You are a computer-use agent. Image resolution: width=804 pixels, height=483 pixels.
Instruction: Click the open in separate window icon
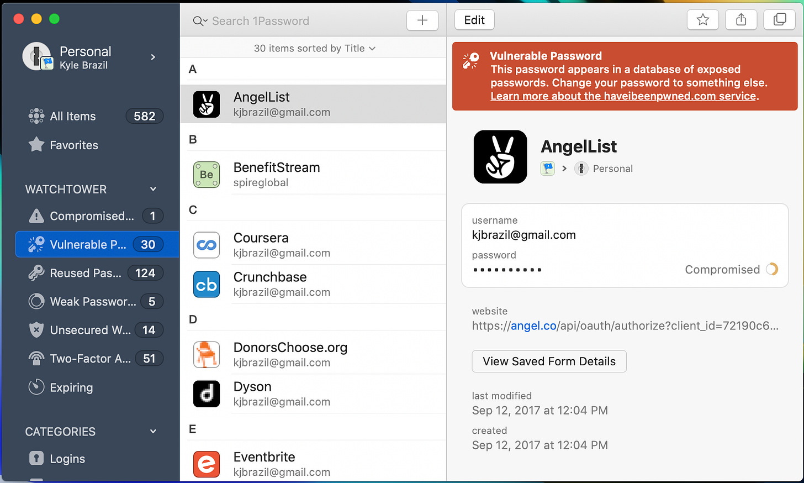(779, 20)
